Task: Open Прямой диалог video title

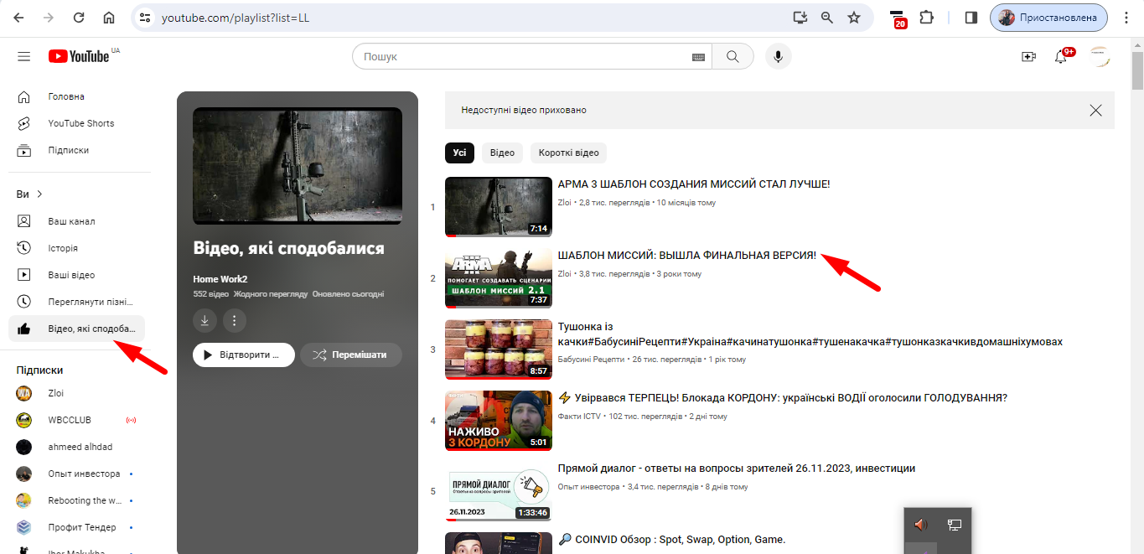Action: pos(736,469)
